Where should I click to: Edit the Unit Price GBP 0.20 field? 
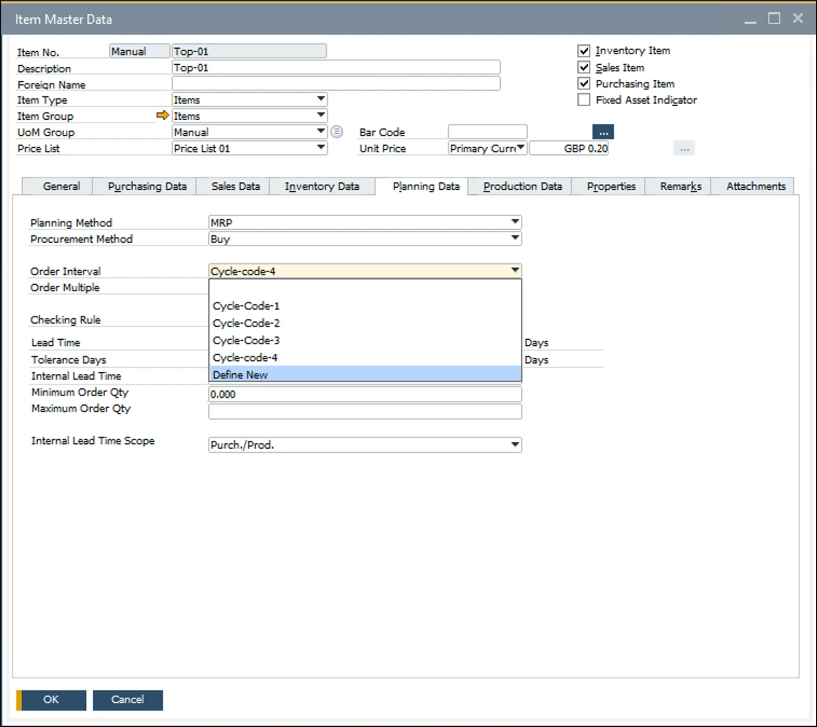point(569,148)
